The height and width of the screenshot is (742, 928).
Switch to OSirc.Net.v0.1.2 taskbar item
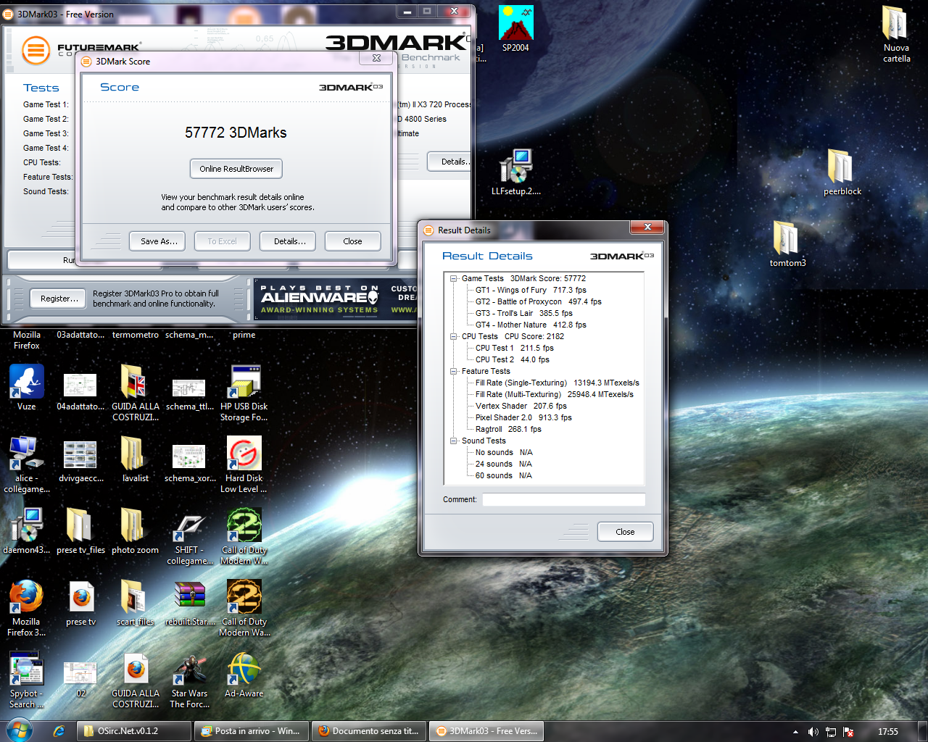pos(134,731)
